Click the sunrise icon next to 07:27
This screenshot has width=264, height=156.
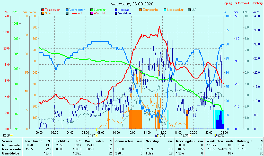coord(97,135)
